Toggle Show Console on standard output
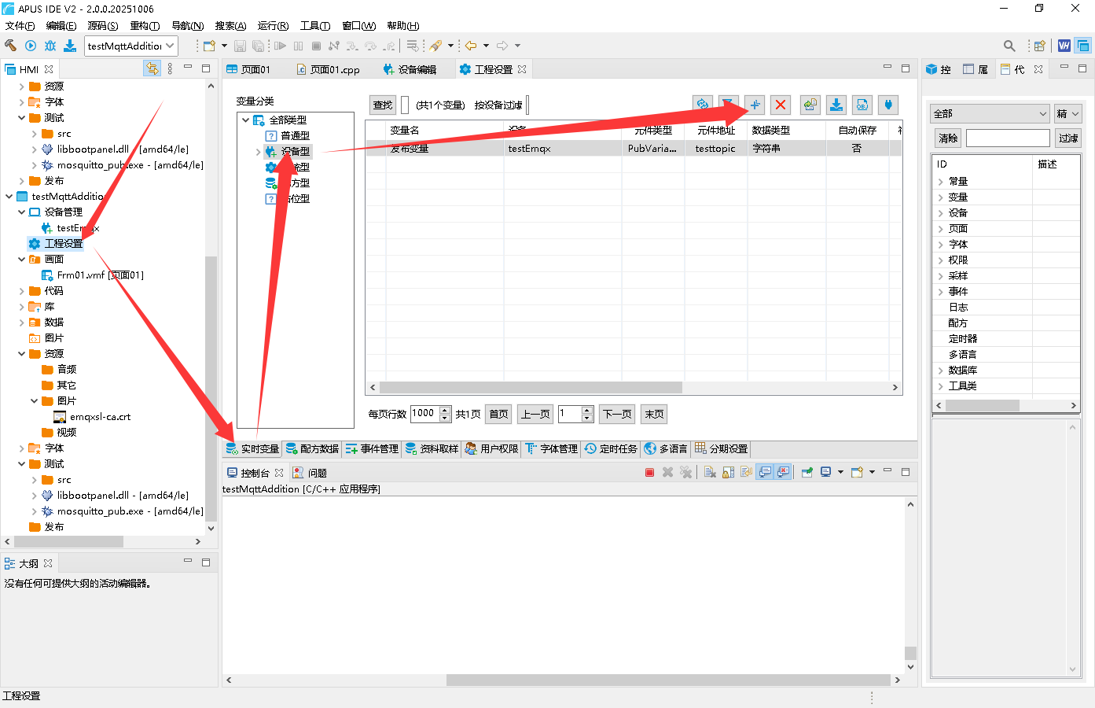The image size is (1095, 708). [x=765, y=472]
